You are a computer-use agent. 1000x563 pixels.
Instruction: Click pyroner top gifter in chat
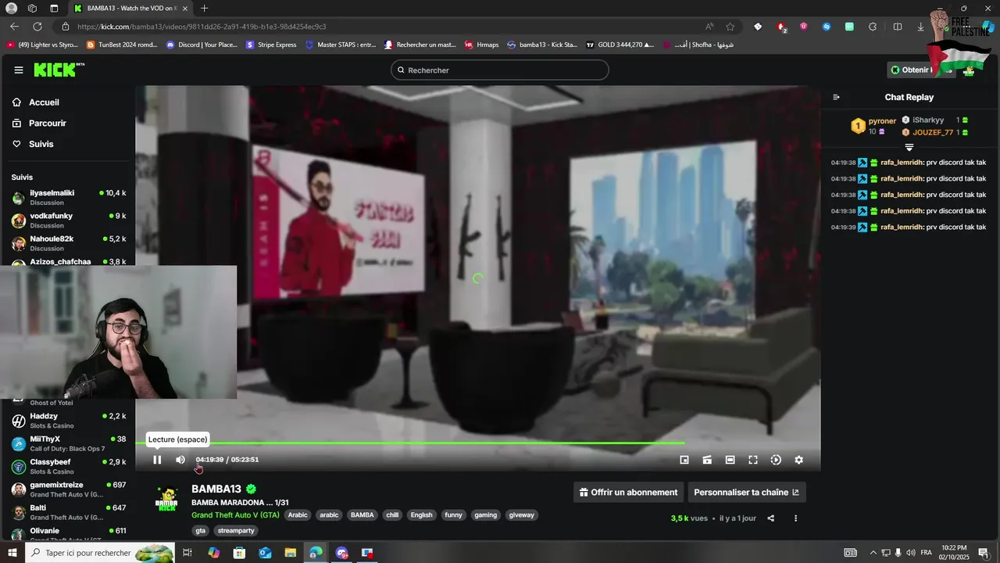[x=882, y=121]
